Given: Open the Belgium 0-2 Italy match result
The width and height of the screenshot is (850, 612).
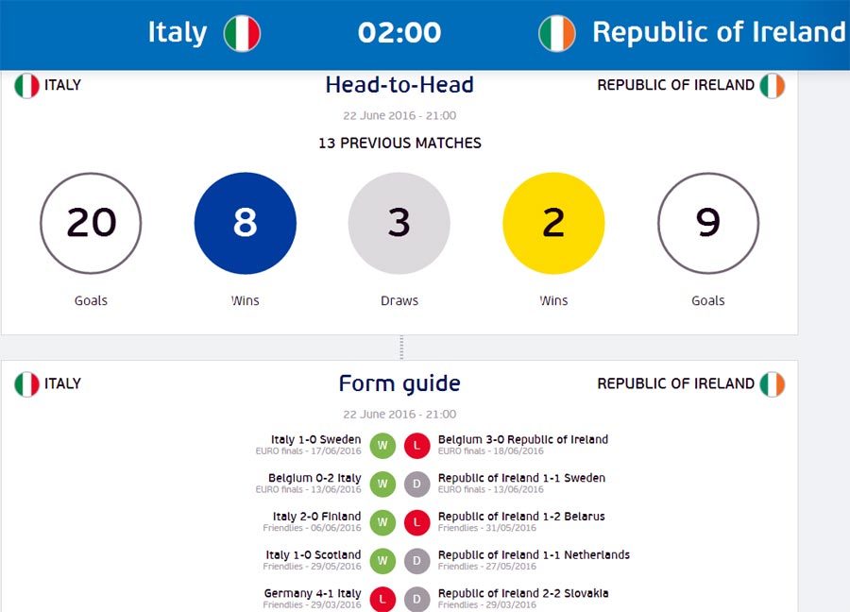Looking at the screenshot, I should click(314, 478).
